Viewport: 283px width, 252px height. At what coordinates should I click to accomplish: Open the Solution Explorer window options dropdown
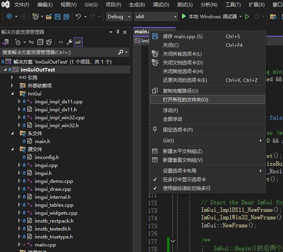click(111, 32)
